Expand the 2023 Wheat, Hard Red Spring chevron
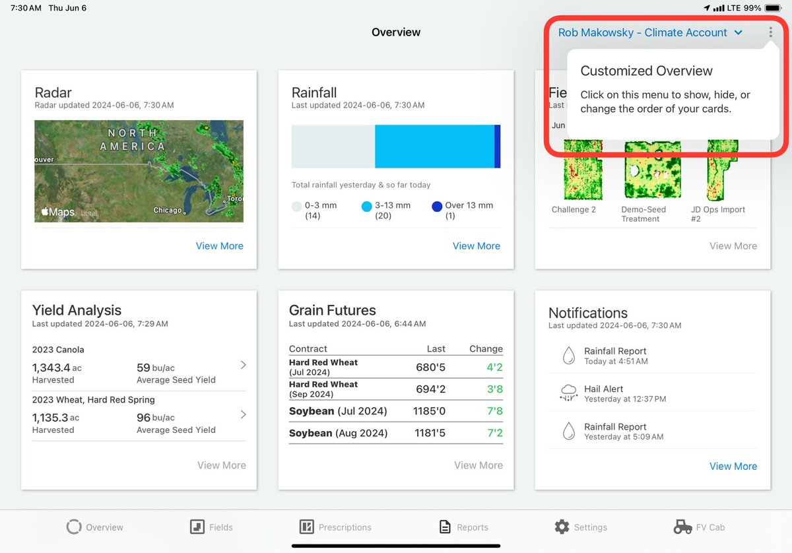Image resolution: width=792 pixels, height=553 pixels. click(x=243, y=414)
